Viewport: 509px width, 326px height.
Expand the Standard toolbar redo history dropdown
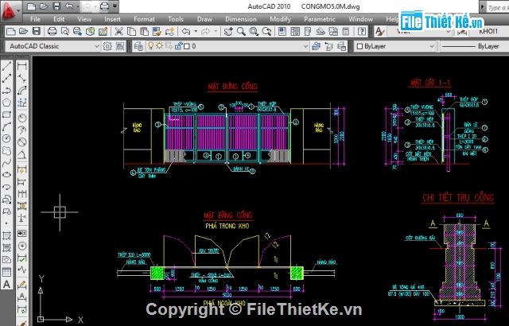coord(216,32)
